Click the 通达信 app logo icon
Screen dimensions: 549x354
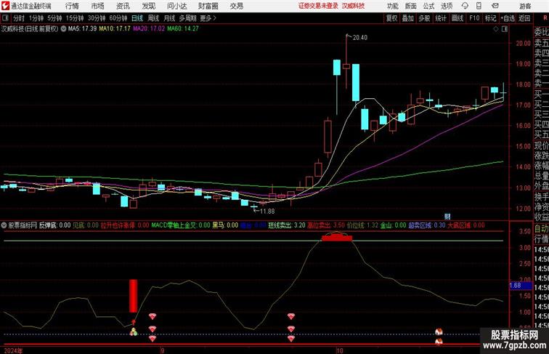point(5,6)
